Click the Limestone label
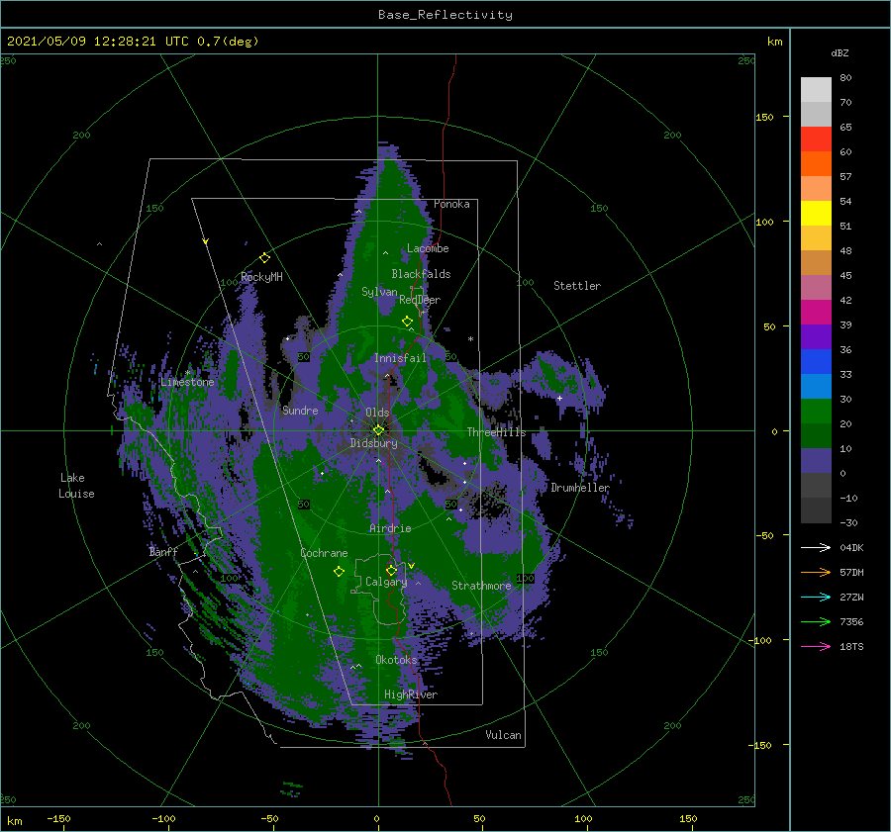 coord(187,382)
